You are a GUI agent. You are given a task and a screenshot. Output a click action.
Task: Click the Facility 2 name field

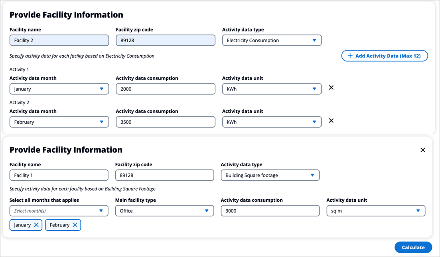pyautogui.click(x=59, y=41)
